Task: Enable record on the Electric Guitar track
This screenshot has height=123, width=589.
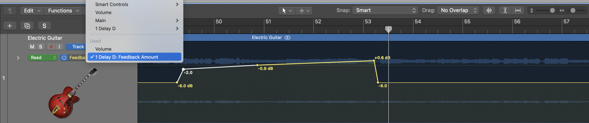Action: [x=51, y=47]
